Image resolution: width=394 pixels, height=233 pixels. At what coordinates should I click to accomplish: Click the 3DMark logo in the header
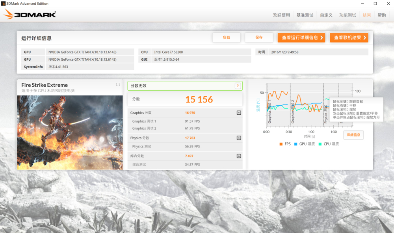coord(30,14)
